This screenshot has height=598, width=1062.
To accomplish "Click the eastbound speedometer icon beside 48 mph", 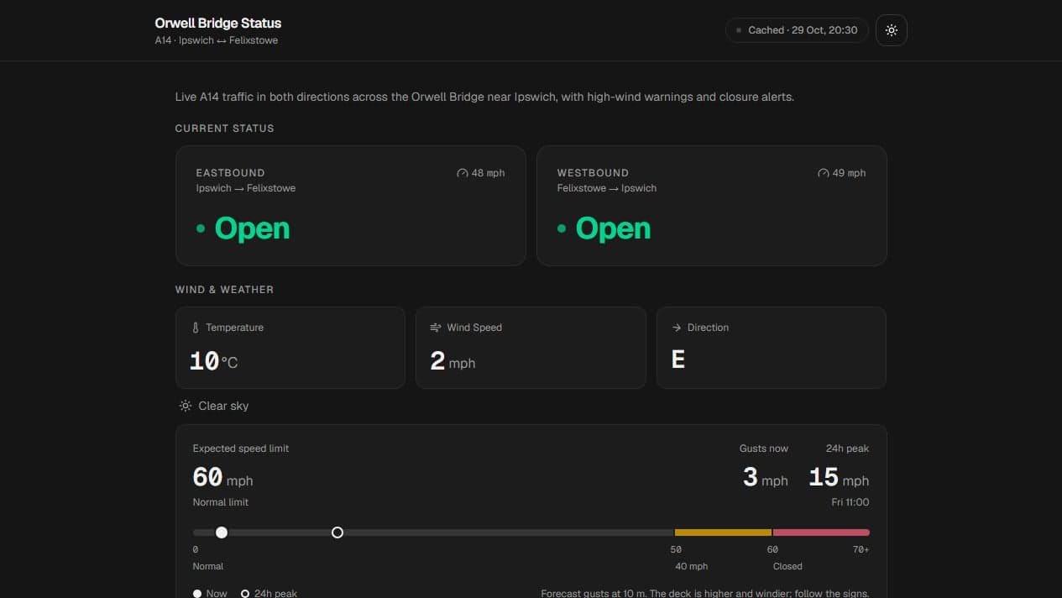I will click(x=462, y=173).
